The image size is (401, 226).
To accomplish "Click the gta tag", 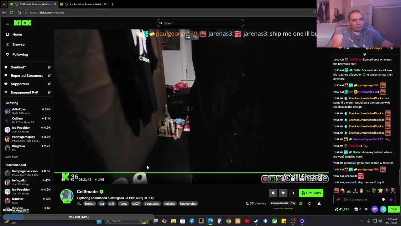I will coord(102,204).
